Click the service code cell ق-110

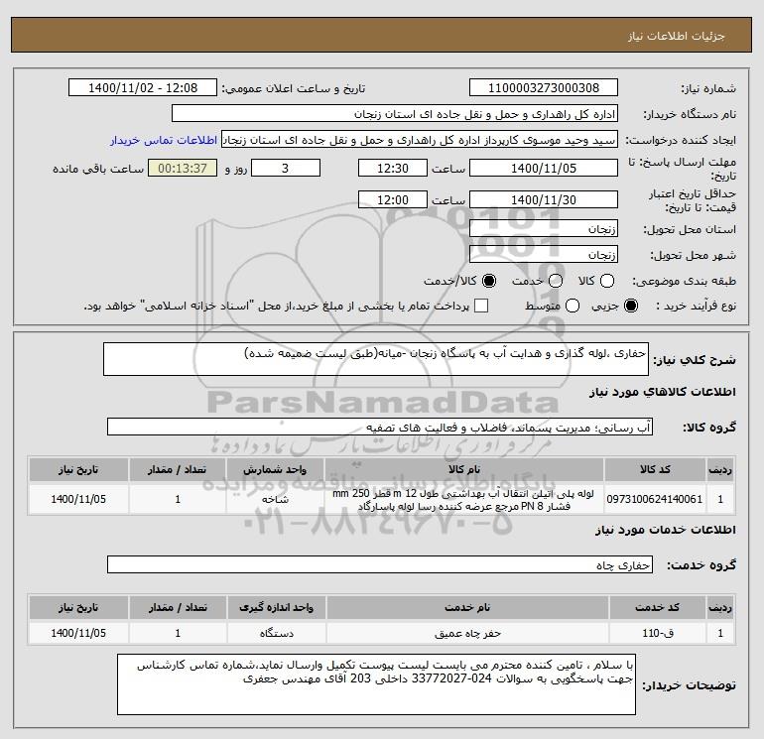click(x=658, y=633)
